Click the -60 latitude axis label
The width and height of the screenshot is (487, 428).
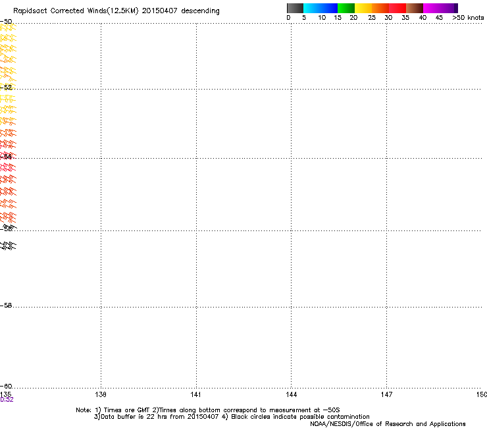point(6,387)
